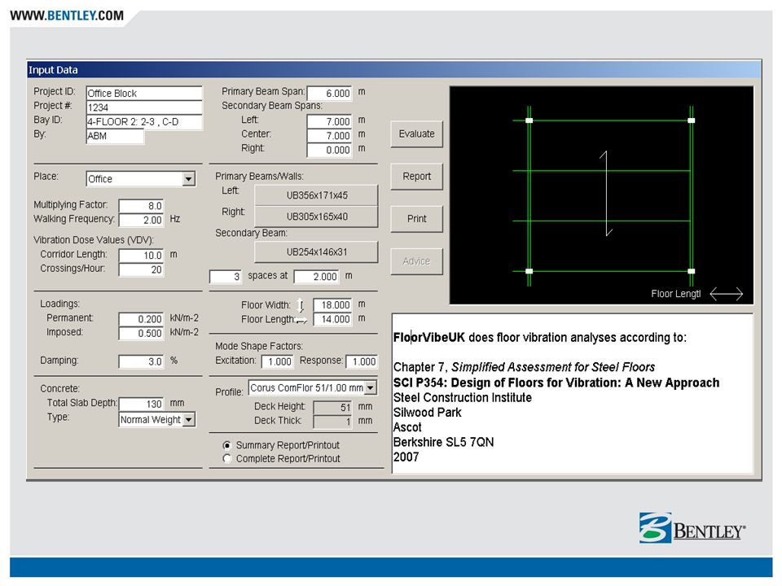Click the Right secondary beam span field
782x586 pixels.
330,150
